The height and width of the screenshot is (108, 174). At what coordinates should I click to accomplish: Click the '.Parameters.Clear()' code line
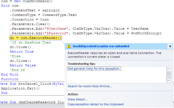30,24
